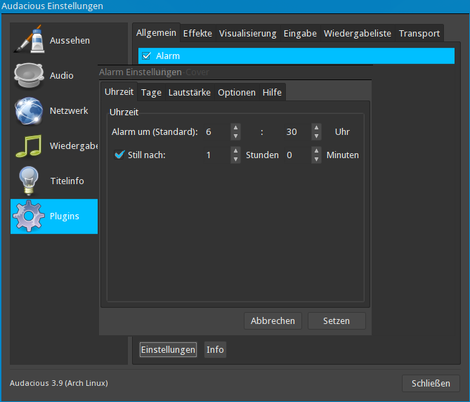
Task: Open the Wiedergabeliste plugins tab
Action: 358,33
